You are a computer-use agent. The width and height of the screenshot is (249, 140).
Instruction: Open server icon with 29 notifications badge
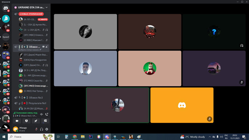pyautogui.click(x=6, y=110)
